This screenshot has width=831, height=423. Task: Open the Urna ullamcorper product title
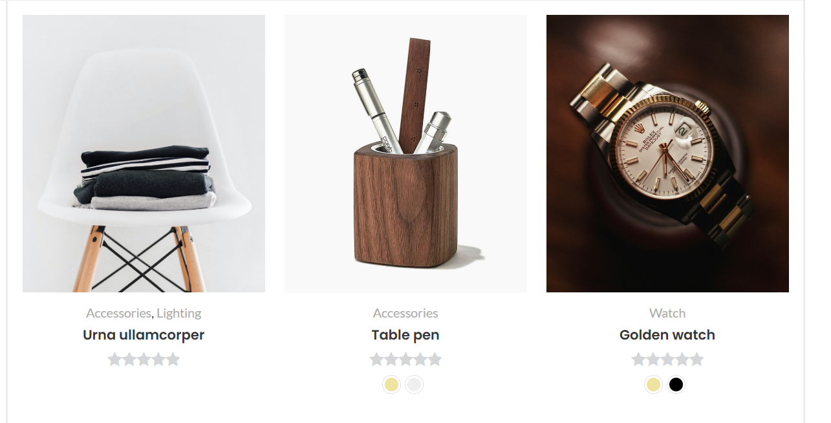pos(144,335)
